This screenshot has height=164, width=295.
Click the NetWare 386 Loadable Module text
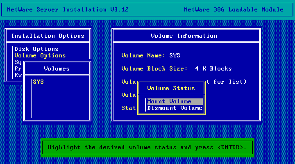pos(234,9)
